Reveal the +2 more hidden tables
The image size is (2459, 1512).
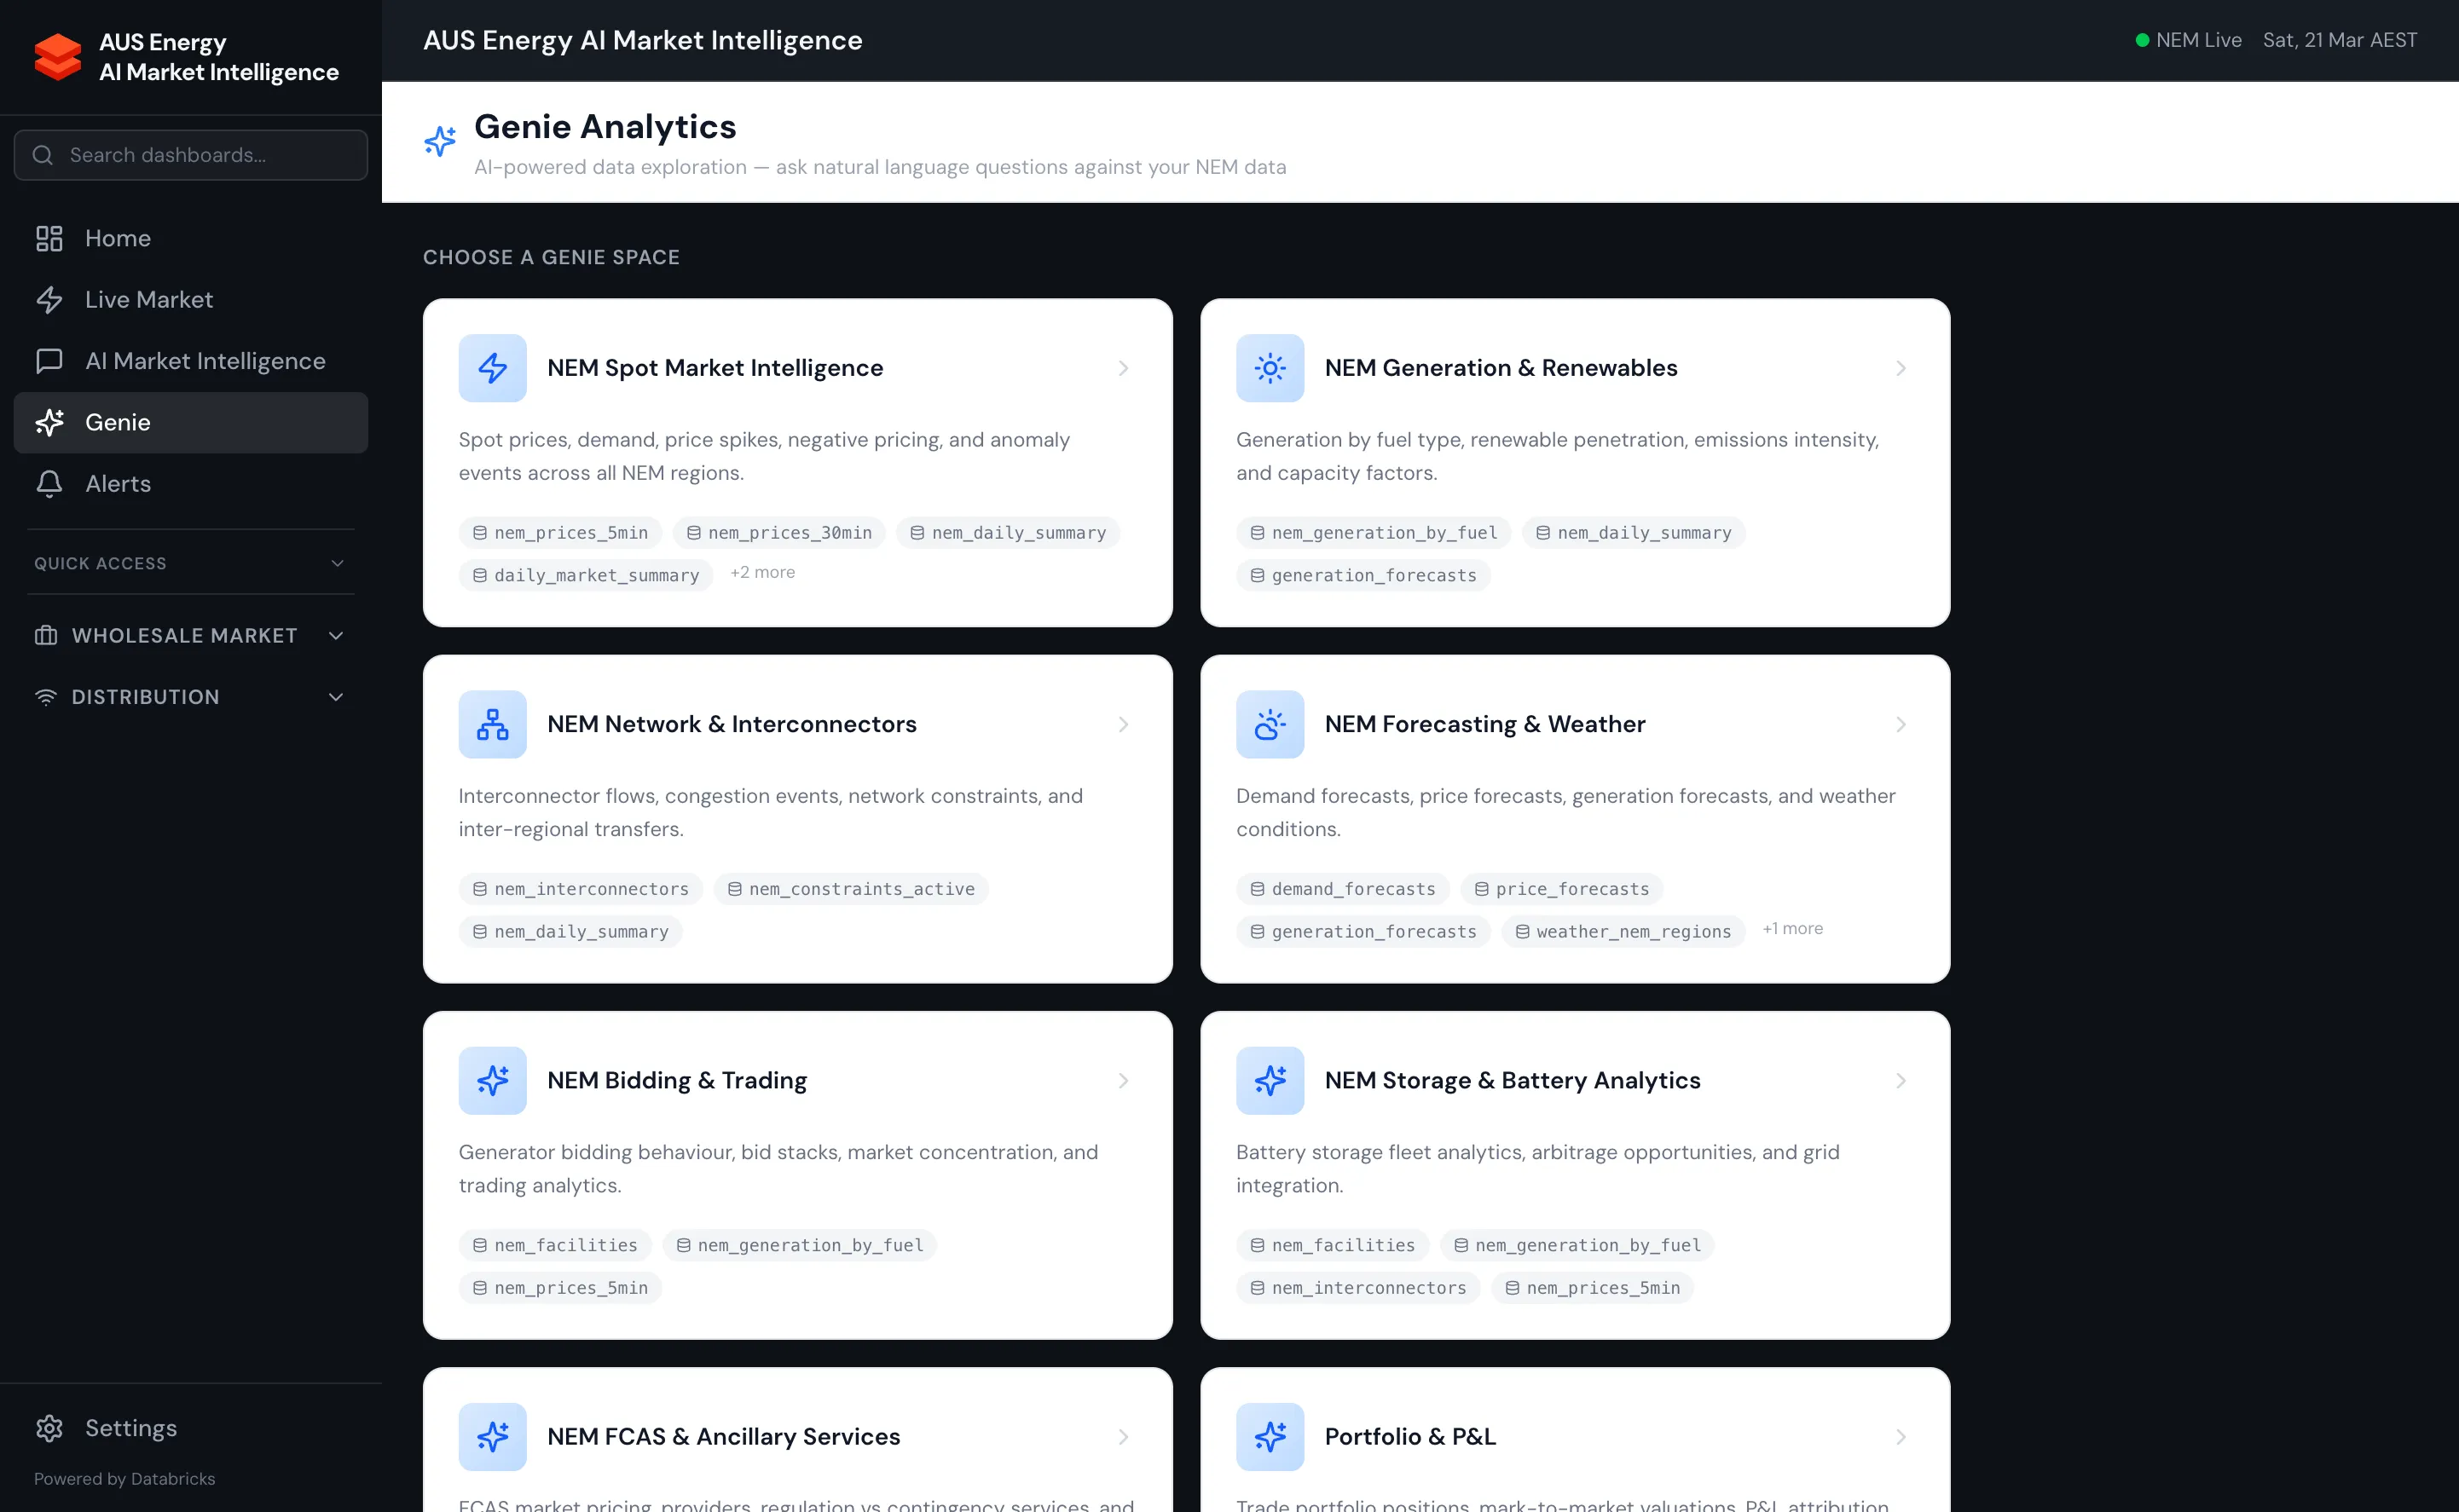(762, 573)
